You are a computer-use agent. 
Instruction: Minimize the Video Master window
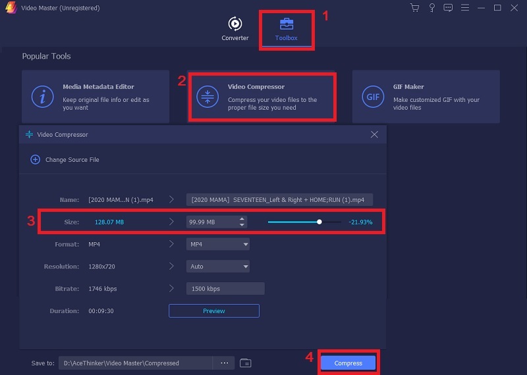(482, 8)
